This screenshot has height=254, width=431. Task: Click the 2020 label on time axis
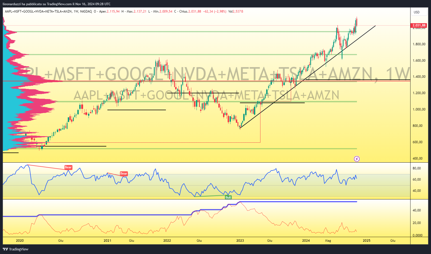(20, 240)
